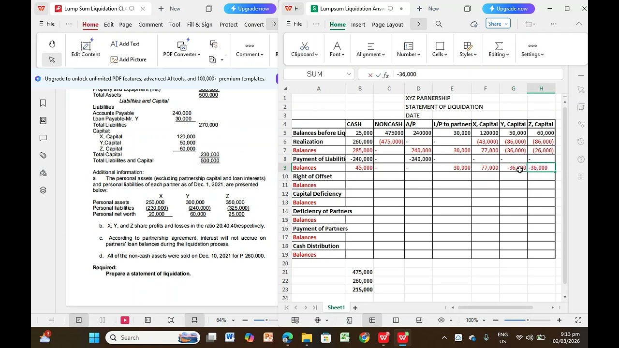Switch to Protect tab in PDF window
619x348 pixels.
pyautogui.click(x=229, y=25)
